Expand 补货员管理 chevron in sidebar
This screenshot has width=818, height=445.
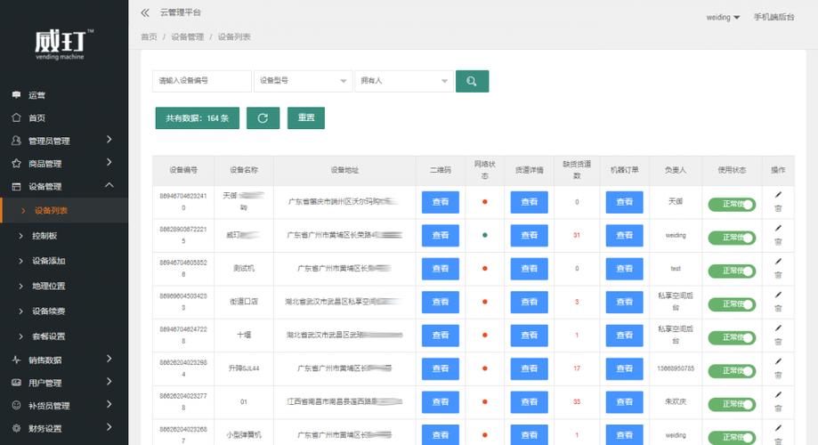pos(109,404)
